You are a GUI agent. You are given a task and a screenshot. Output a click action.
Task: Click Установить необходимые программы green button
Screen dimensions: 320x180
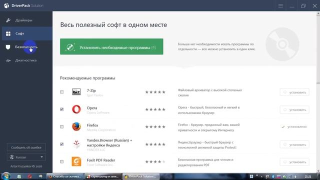click(x=111, y=46)
